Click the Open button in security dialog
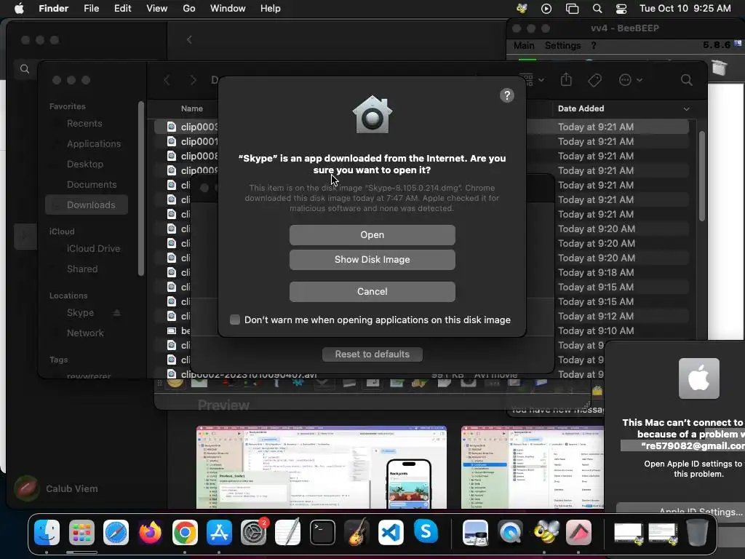 click(372, 235)
